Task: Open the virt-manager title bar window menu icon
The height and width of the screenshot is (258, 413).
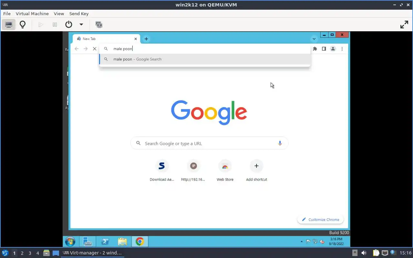Action: pos(5,5)
